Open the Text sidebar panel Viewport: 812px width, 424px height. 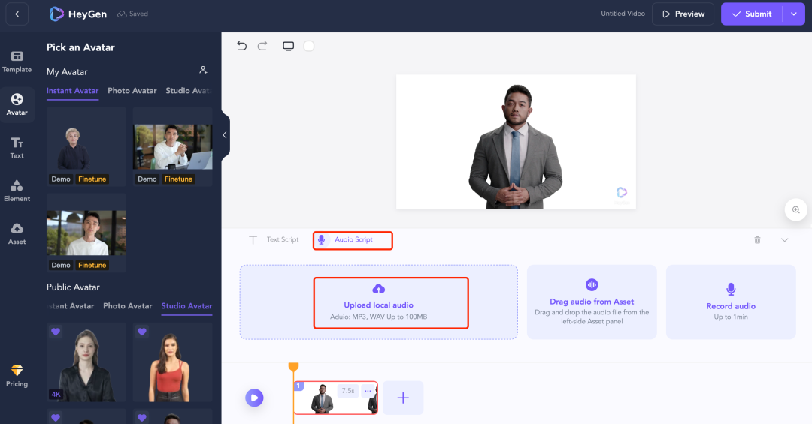click(17, 147)
